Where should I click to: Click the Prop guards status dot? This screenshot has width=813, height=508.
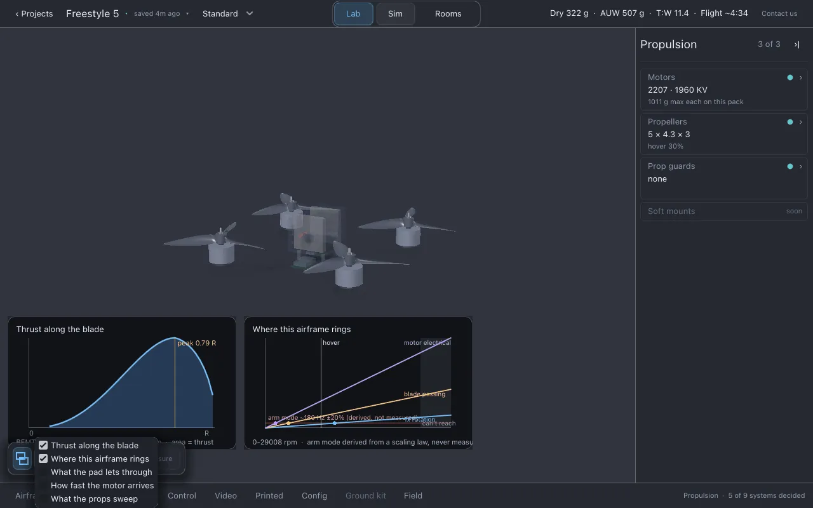click(x=790, y=166)
